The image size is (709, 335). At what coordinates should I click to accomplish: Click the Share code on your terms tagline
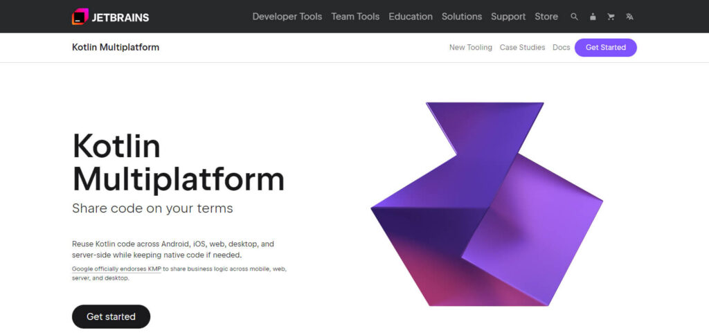[152, 208]
